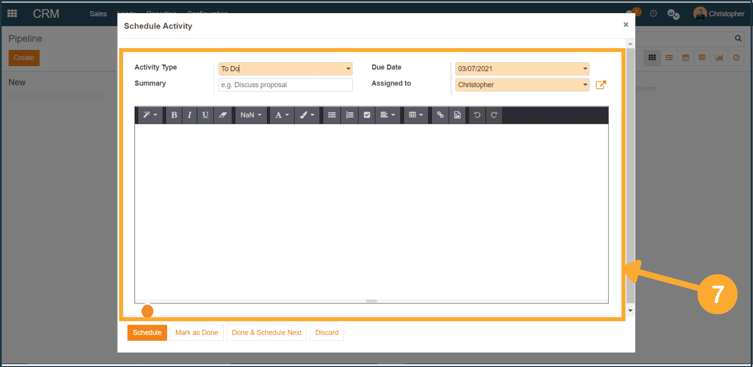The width and height of the screenshot is (753, 367).
Task: Toggle the checklist formatting button
Action: coord(367,115)
